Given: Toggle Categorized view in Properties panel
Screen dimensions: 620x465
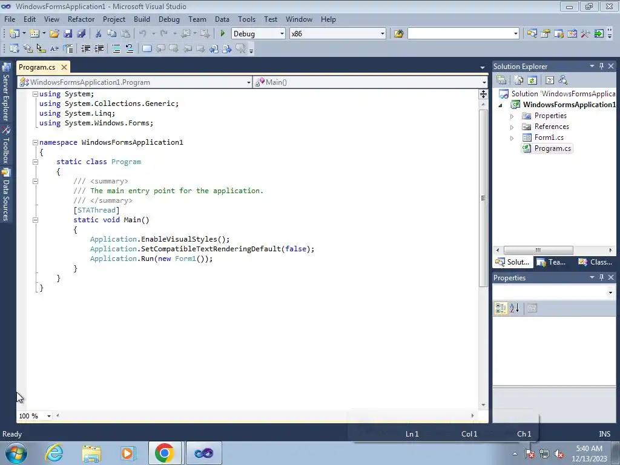Looking at the screenshot, I should pyautogui.click(x=501, y=308).
